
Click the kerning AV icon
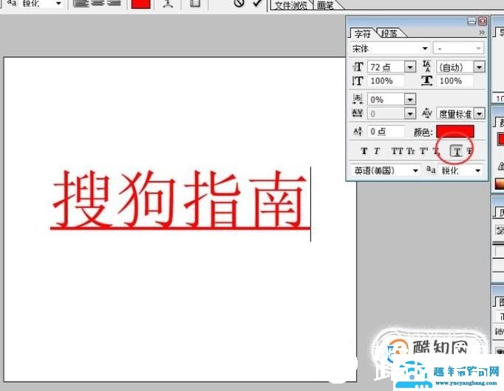(427, 113)
